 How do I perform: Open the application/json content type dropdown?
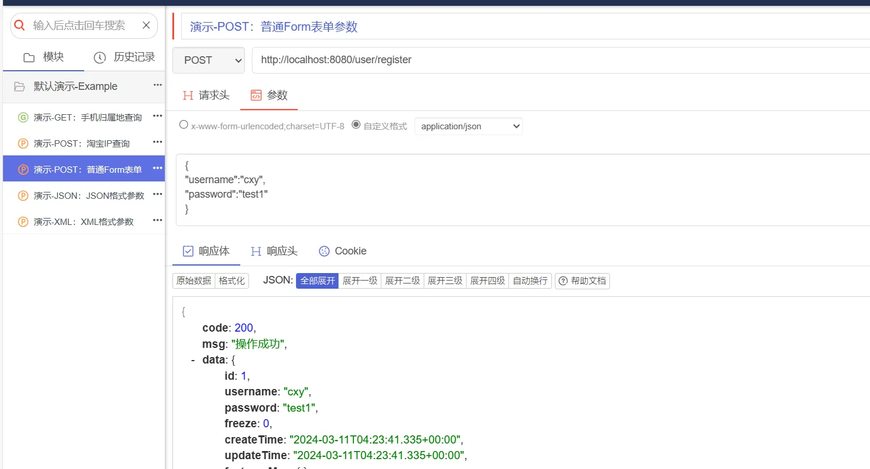pyautogui.click(x=468, y=126)
